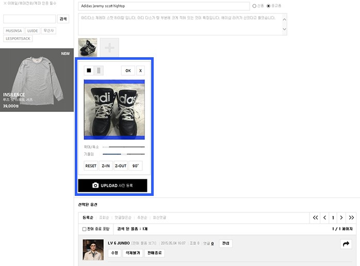Click RESET in the image editor

click(x=91, y=165)
